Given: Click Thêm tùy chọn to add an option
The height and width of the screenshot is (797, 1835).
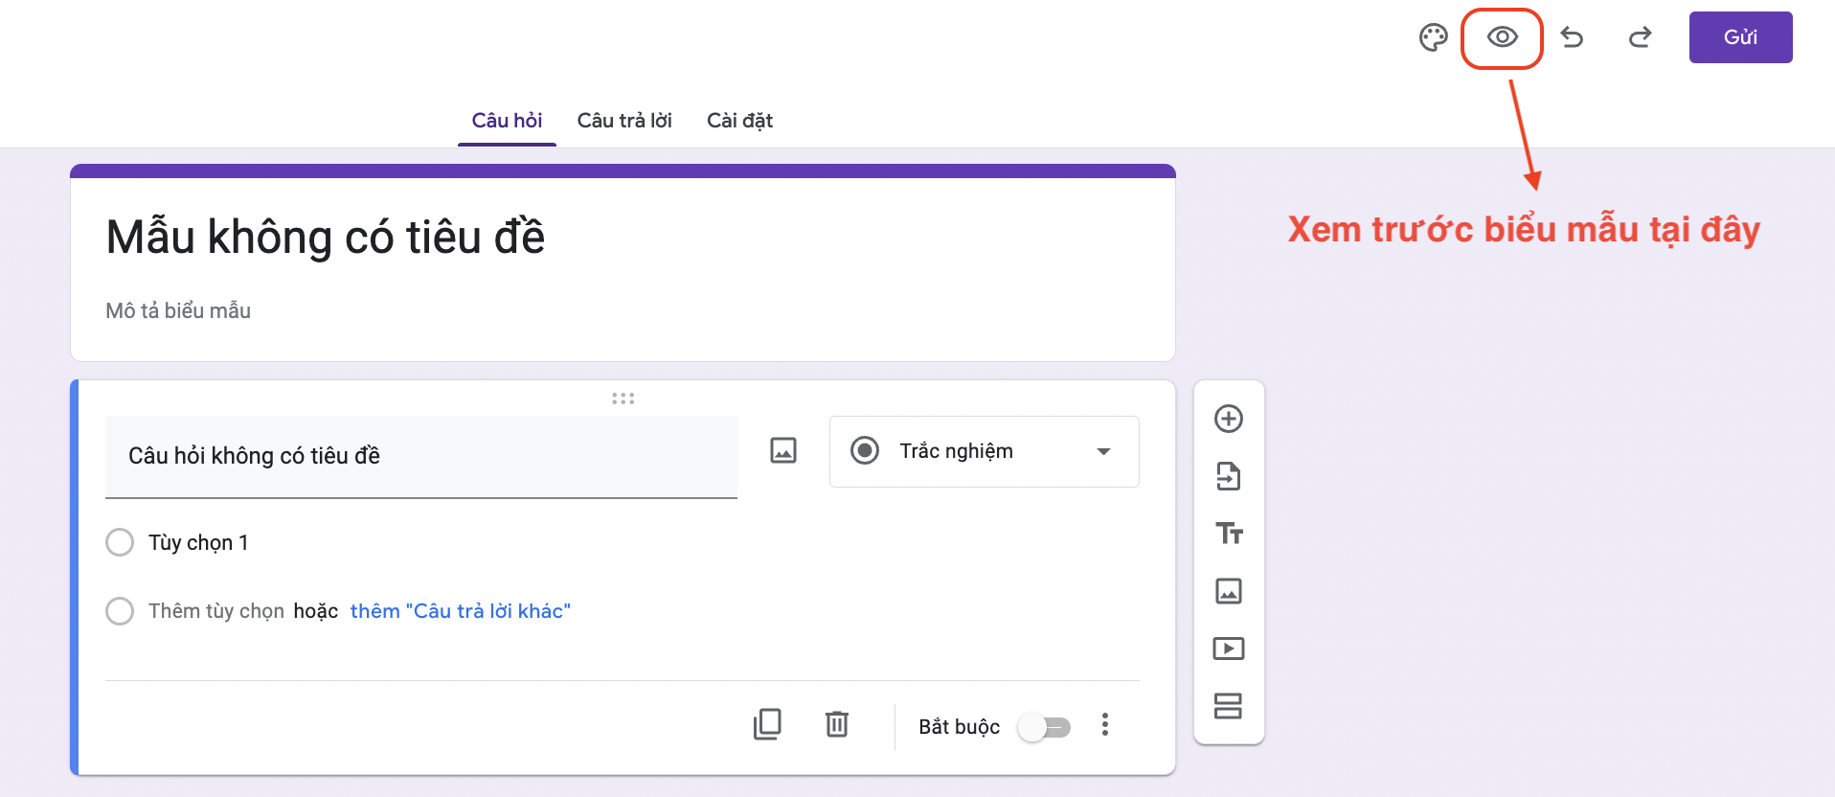Looking at the screenshot, I should [216, 611].
